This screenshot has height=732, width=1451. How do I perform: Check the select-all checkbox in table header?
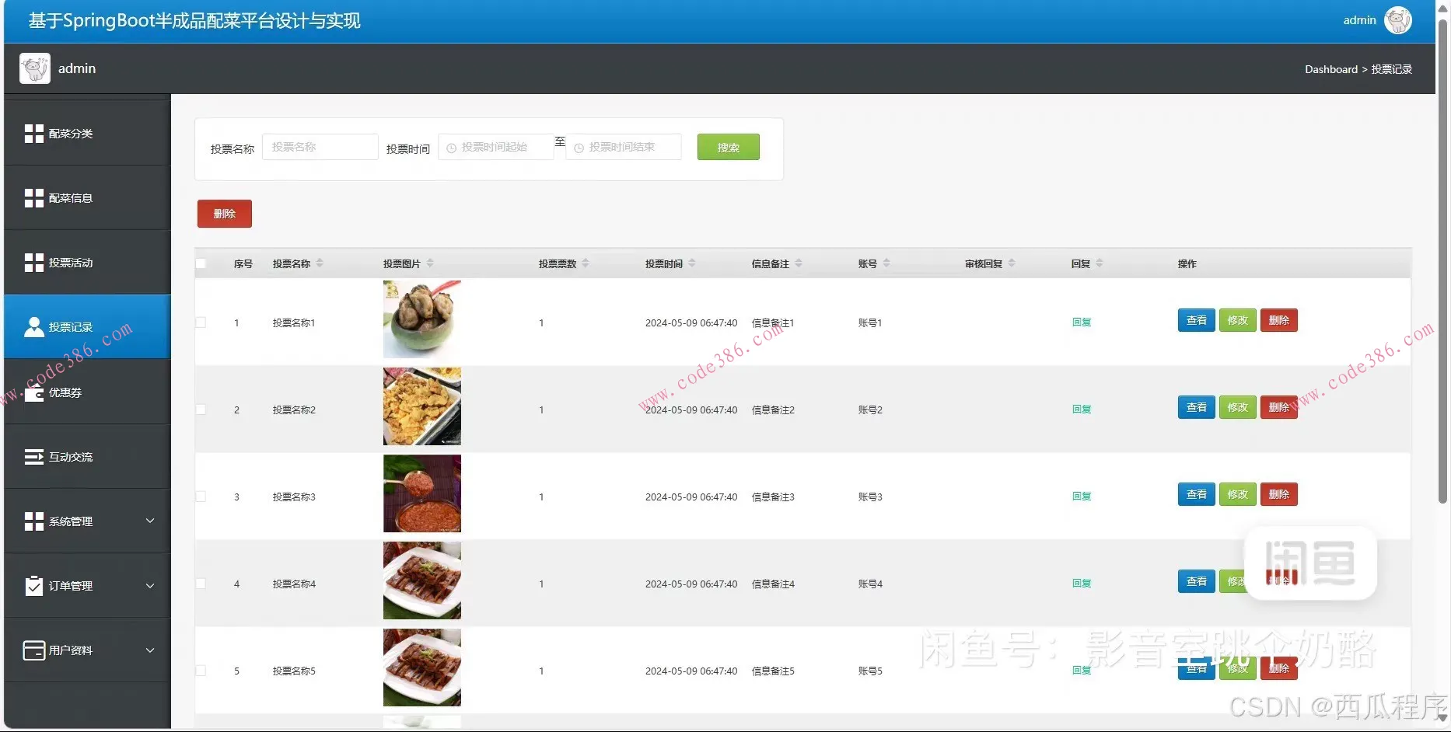[x=201, y=263]
